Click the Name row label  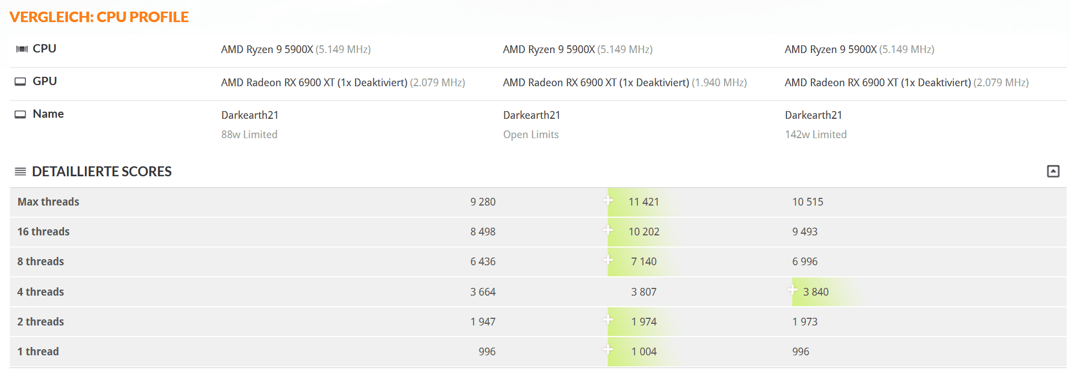[x=48, y=114]
